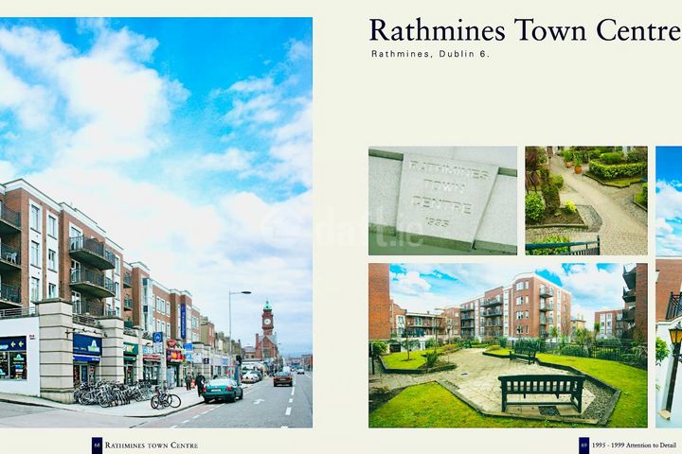Open the garden pathway photo
This screenshot has height=454, width=682.
pyautogui.click(x=586, y=201)
